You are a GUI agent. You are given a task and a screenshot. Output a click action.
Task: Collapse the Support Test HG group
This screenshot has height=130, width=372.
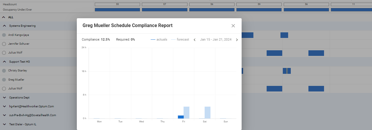4,62
